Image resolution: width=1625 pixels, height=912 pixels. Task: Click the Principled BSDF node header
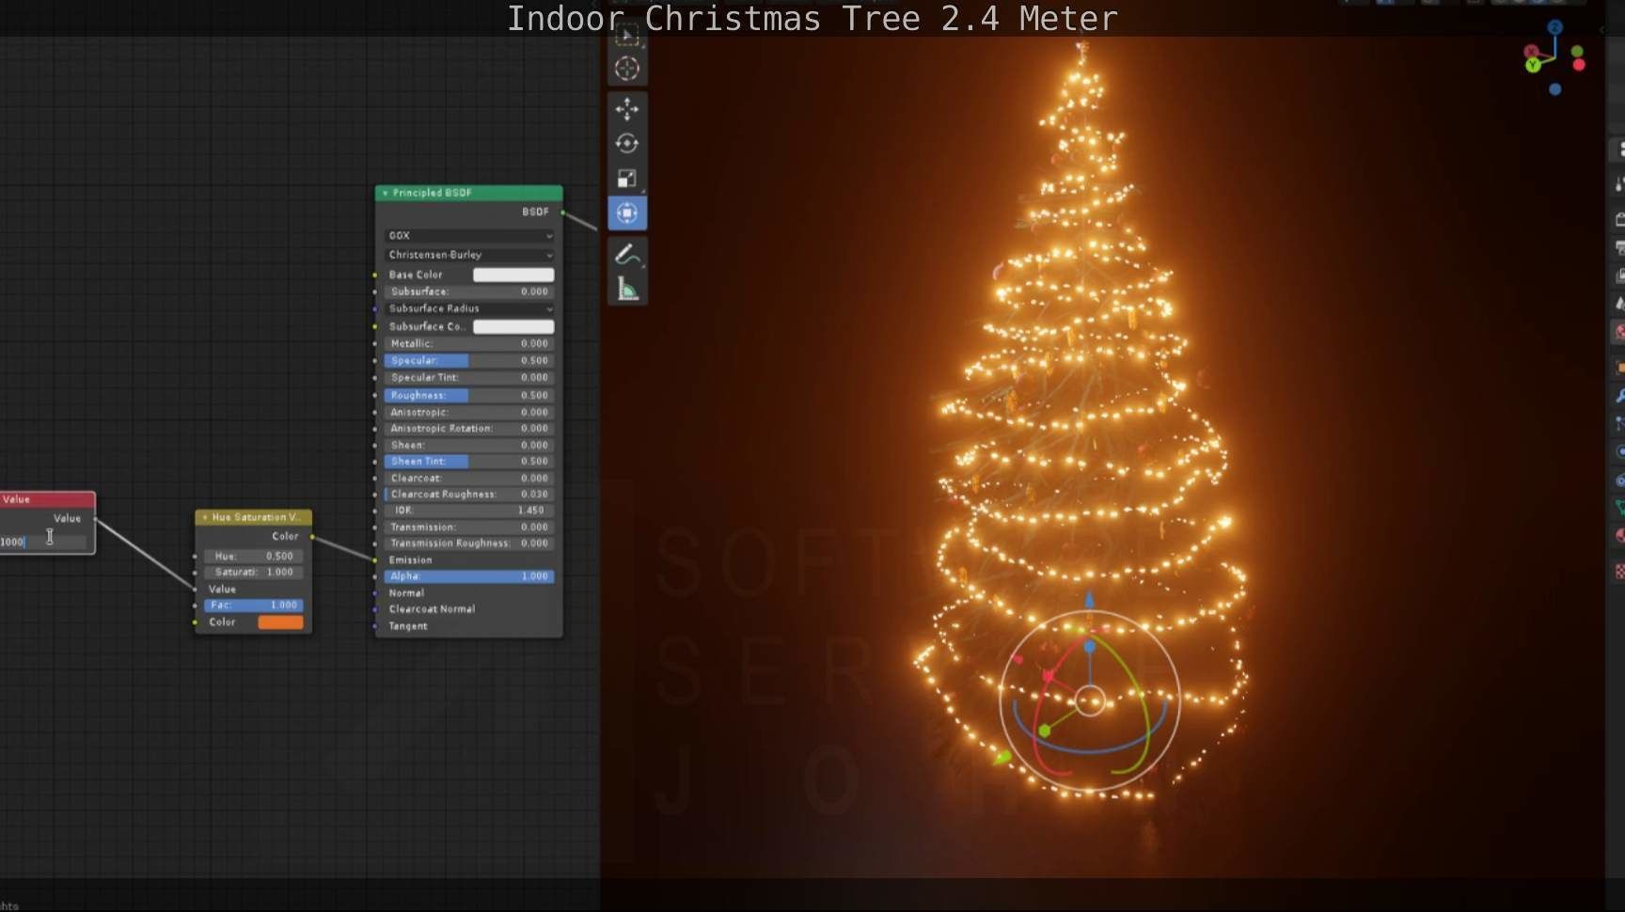coord(469,193)
